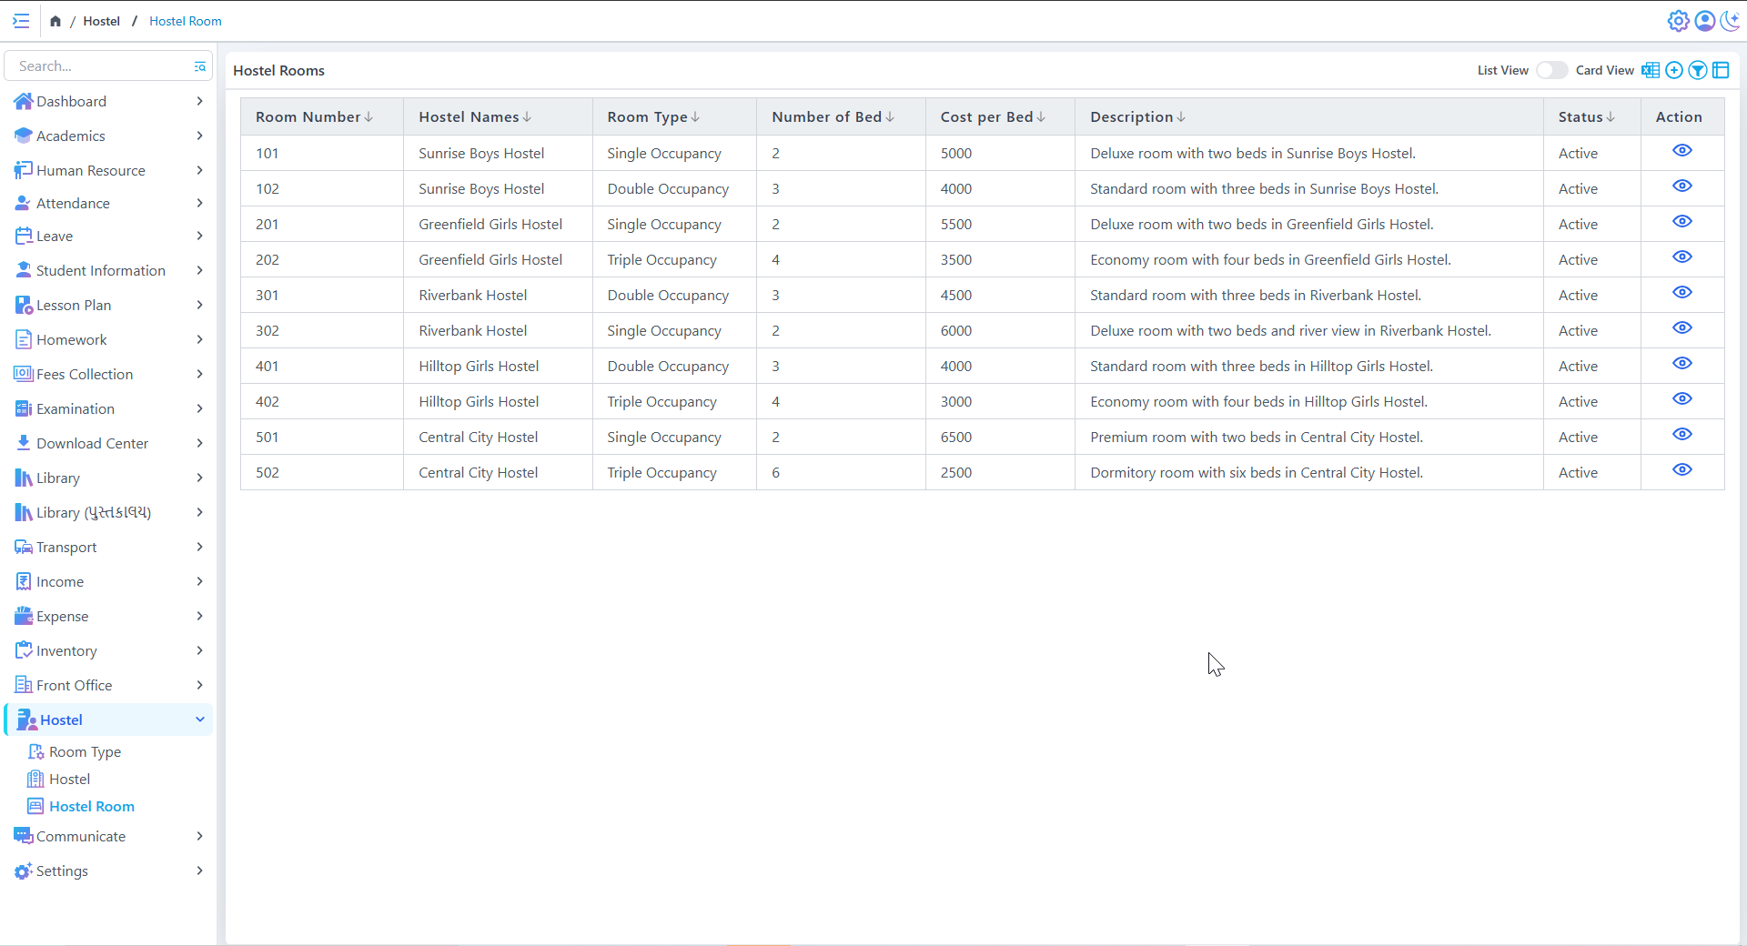This screenshot has height=946, width=1747.
Task: Open Hostel submenu item under Hostel
Action: click(x=69, y=779)
